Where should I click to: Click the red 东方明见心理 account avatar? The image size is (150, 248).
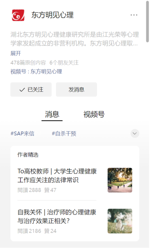(x=18, y=15)
